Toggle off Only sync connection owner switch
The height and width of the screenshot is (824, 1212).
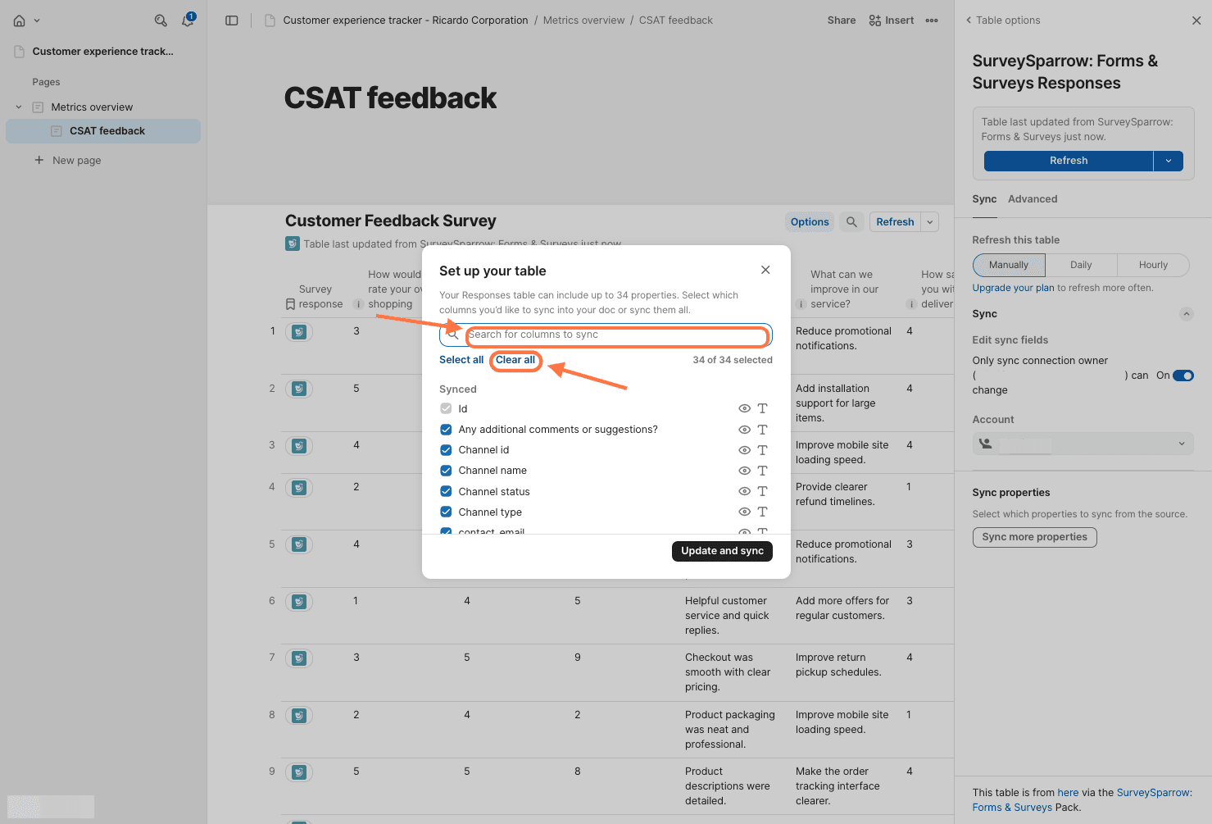click(1182, 376)
